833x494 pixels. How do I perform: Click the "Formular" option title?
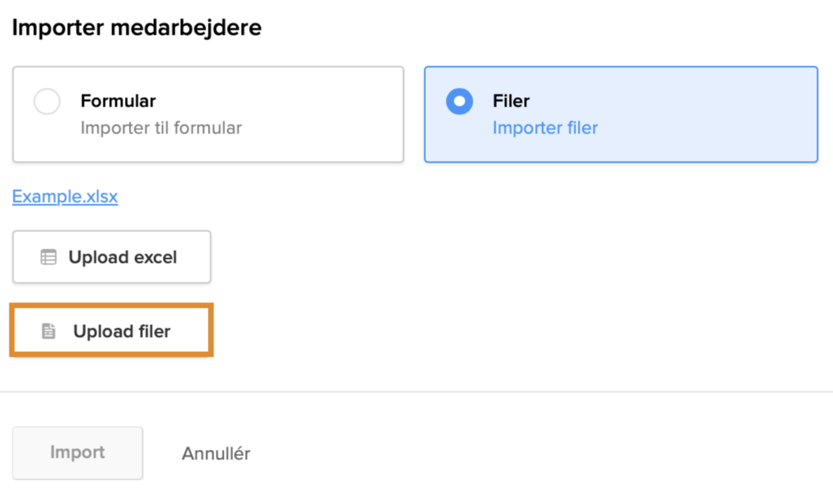[118, 101]
